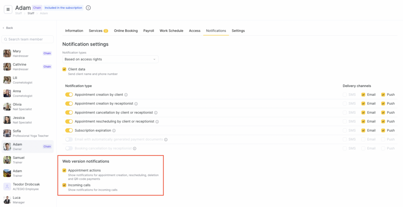Open the hamburger menu button

point(8,10)
